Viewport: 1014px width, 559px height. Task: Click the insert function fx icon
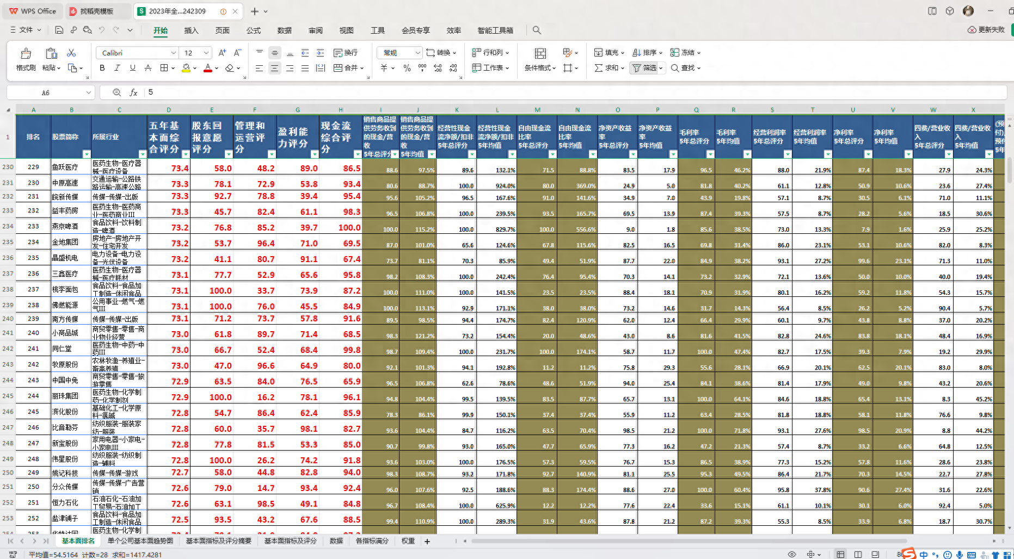point(133,93)
